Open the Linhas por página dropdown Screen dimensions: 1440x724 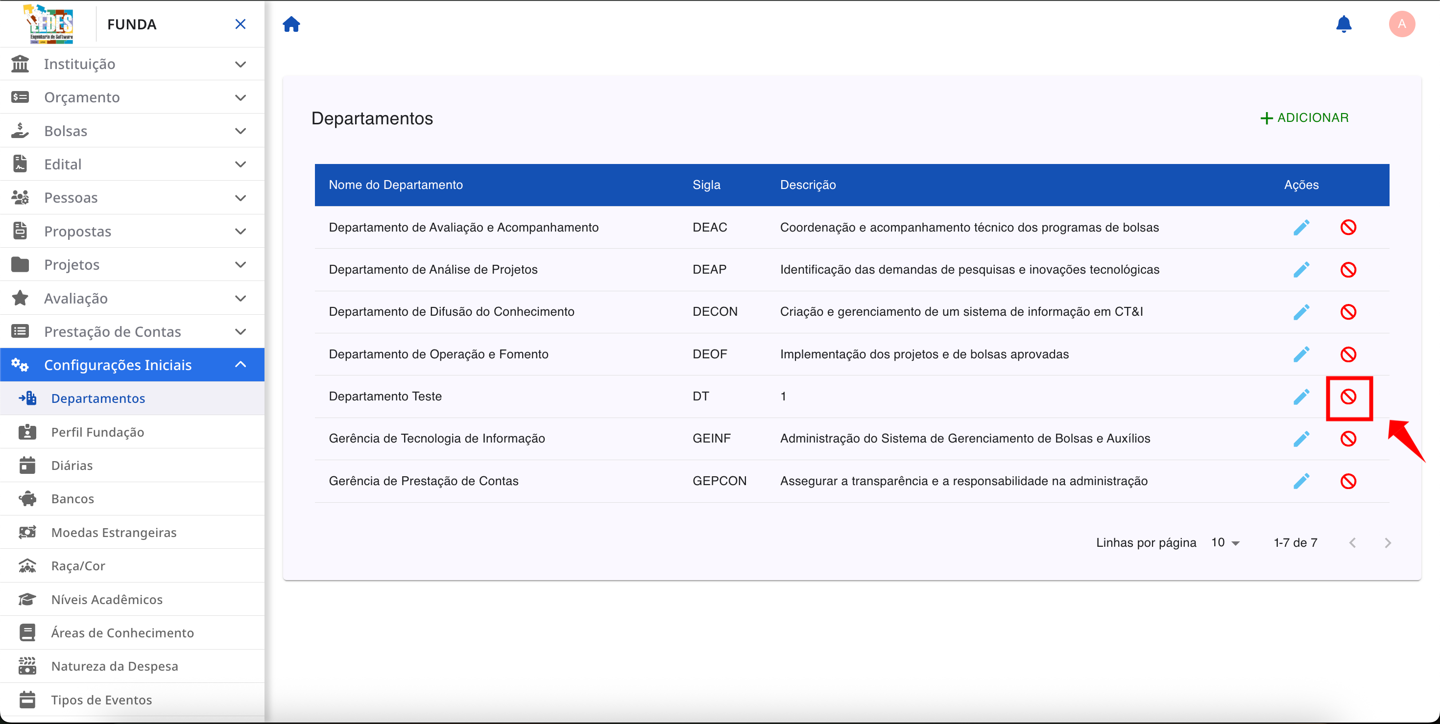click(x=1225, y=542)
